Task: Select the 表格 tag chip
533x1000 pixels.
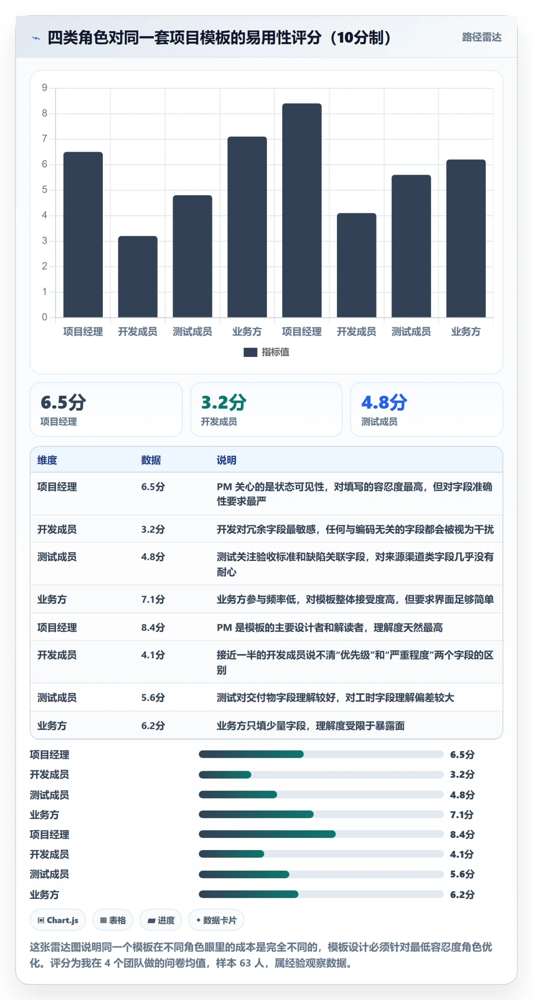Action: pyautogui.click(x=113, y=920)
